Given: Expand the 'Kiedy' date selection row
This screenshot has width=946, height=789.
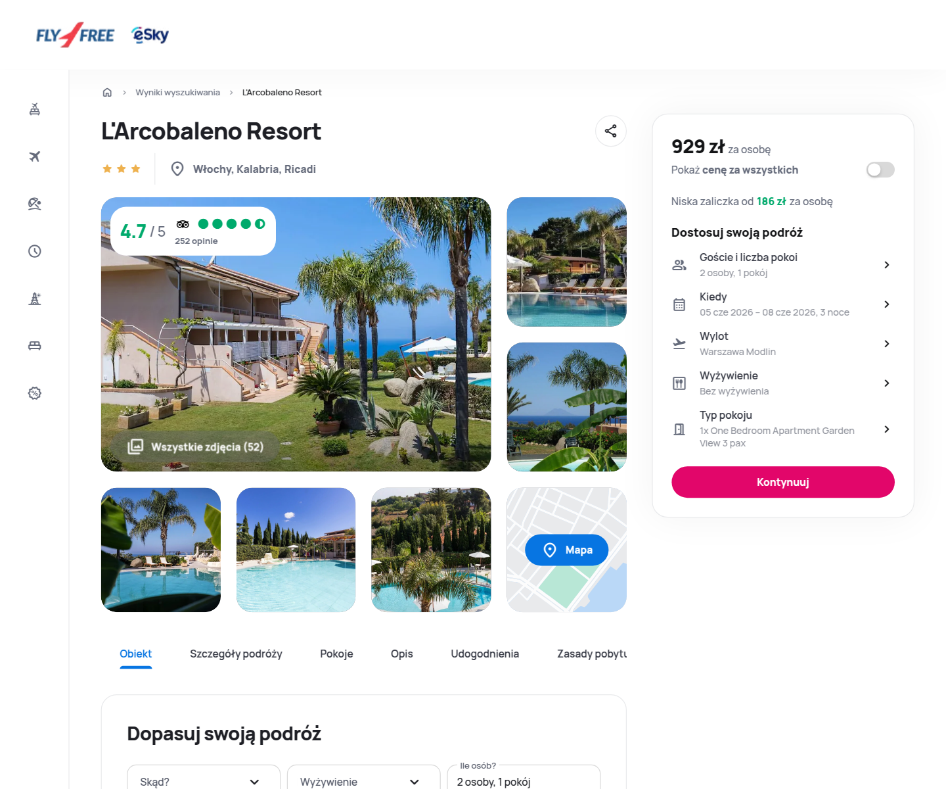Looking at the screenshot, I should point(782,304).
